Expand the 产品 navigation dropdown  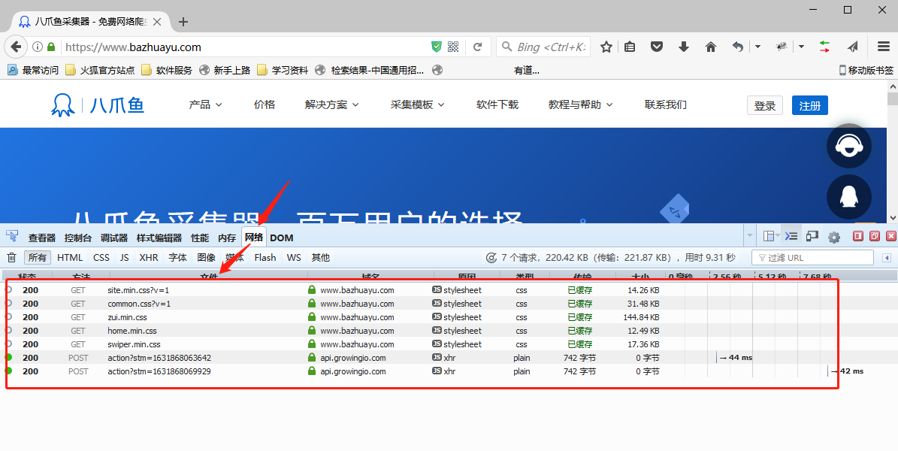tap(205, 105)
